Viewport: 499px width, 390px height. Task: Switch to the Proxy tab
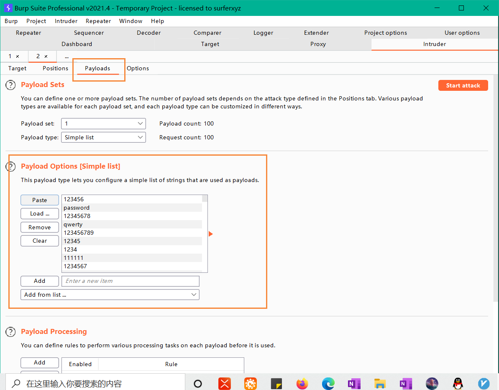tap(318, 44)
